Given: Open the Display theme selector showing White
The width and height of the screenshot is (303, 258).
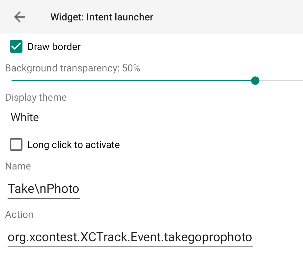Looking at the screenshot, I should (25, 117).
